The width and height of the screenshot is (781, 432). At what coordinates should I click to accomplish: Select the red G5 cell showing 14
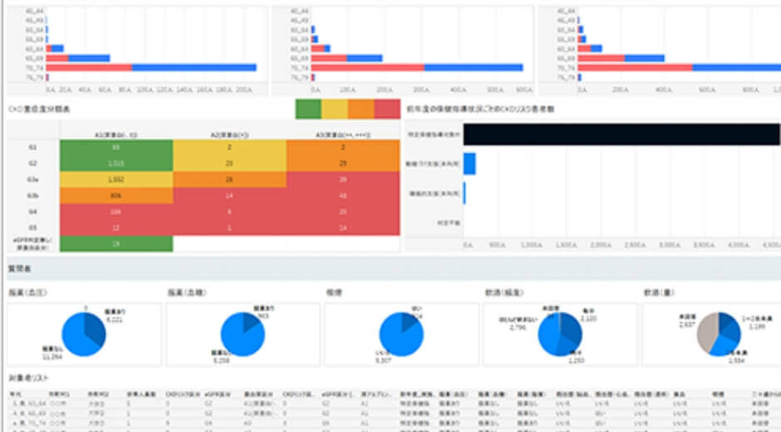coord(343,228)
